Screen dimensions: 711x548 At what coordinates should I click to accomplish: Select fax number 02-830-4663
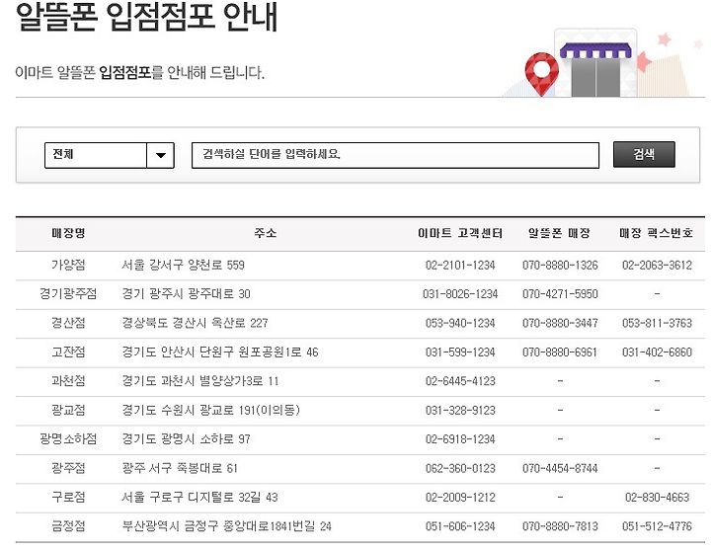[x=657, y=497]
